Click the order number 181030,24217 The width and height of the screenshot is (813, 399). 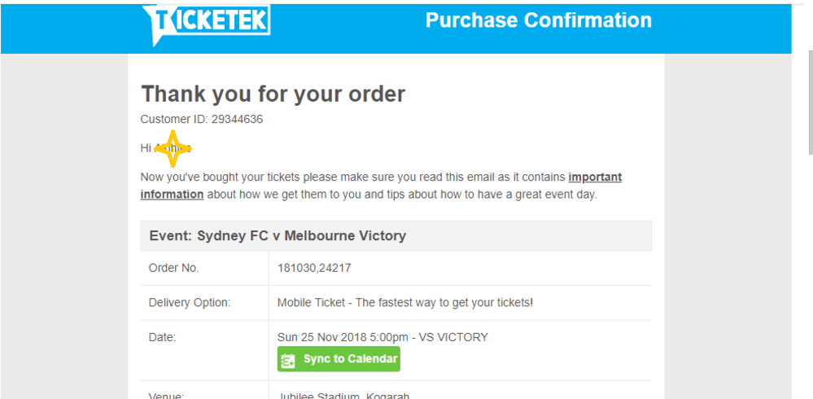314,268
